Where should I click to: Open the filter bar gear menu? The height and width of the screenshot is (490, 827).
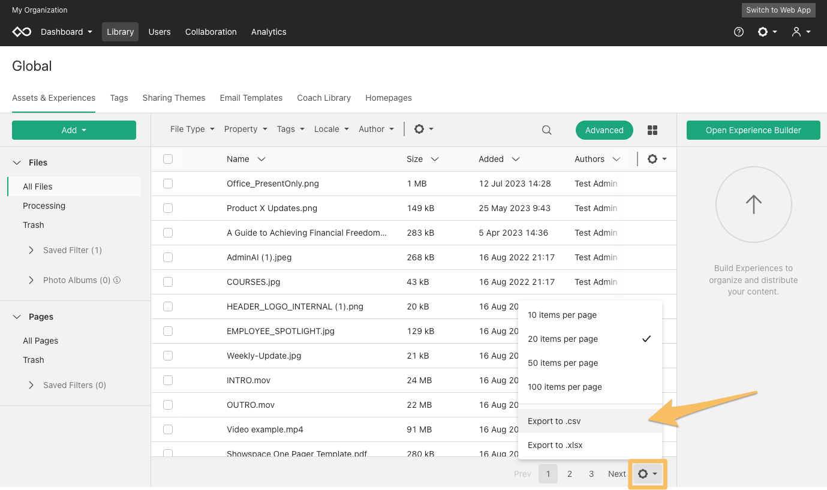423,129
